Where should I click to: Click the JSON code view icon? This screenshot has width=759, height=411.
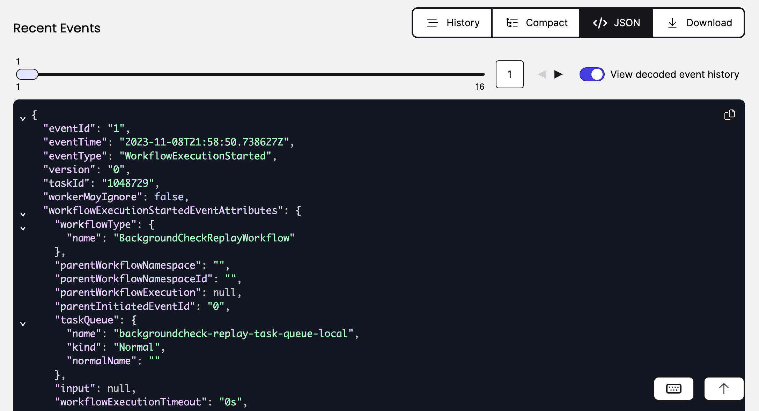point(600,22)
